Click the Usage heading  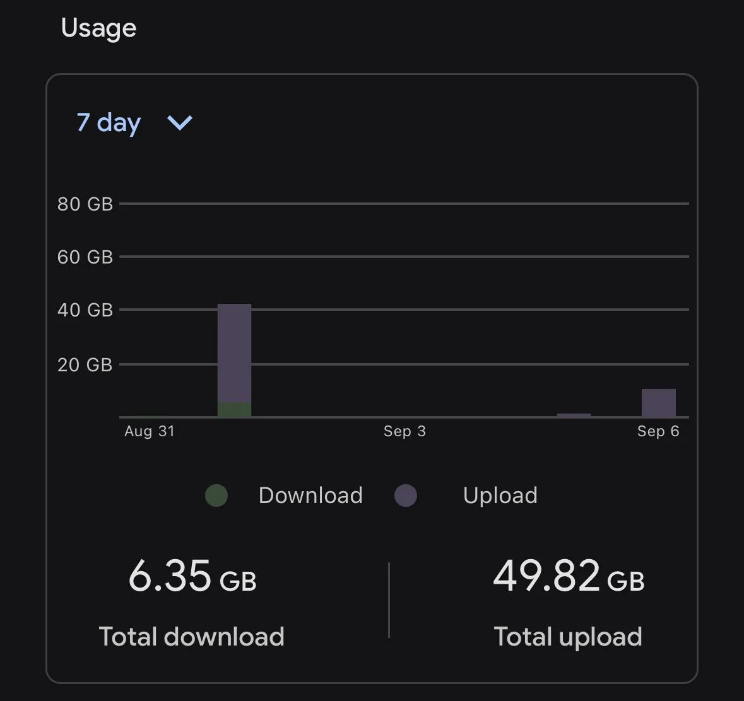(x=98, y=28)
